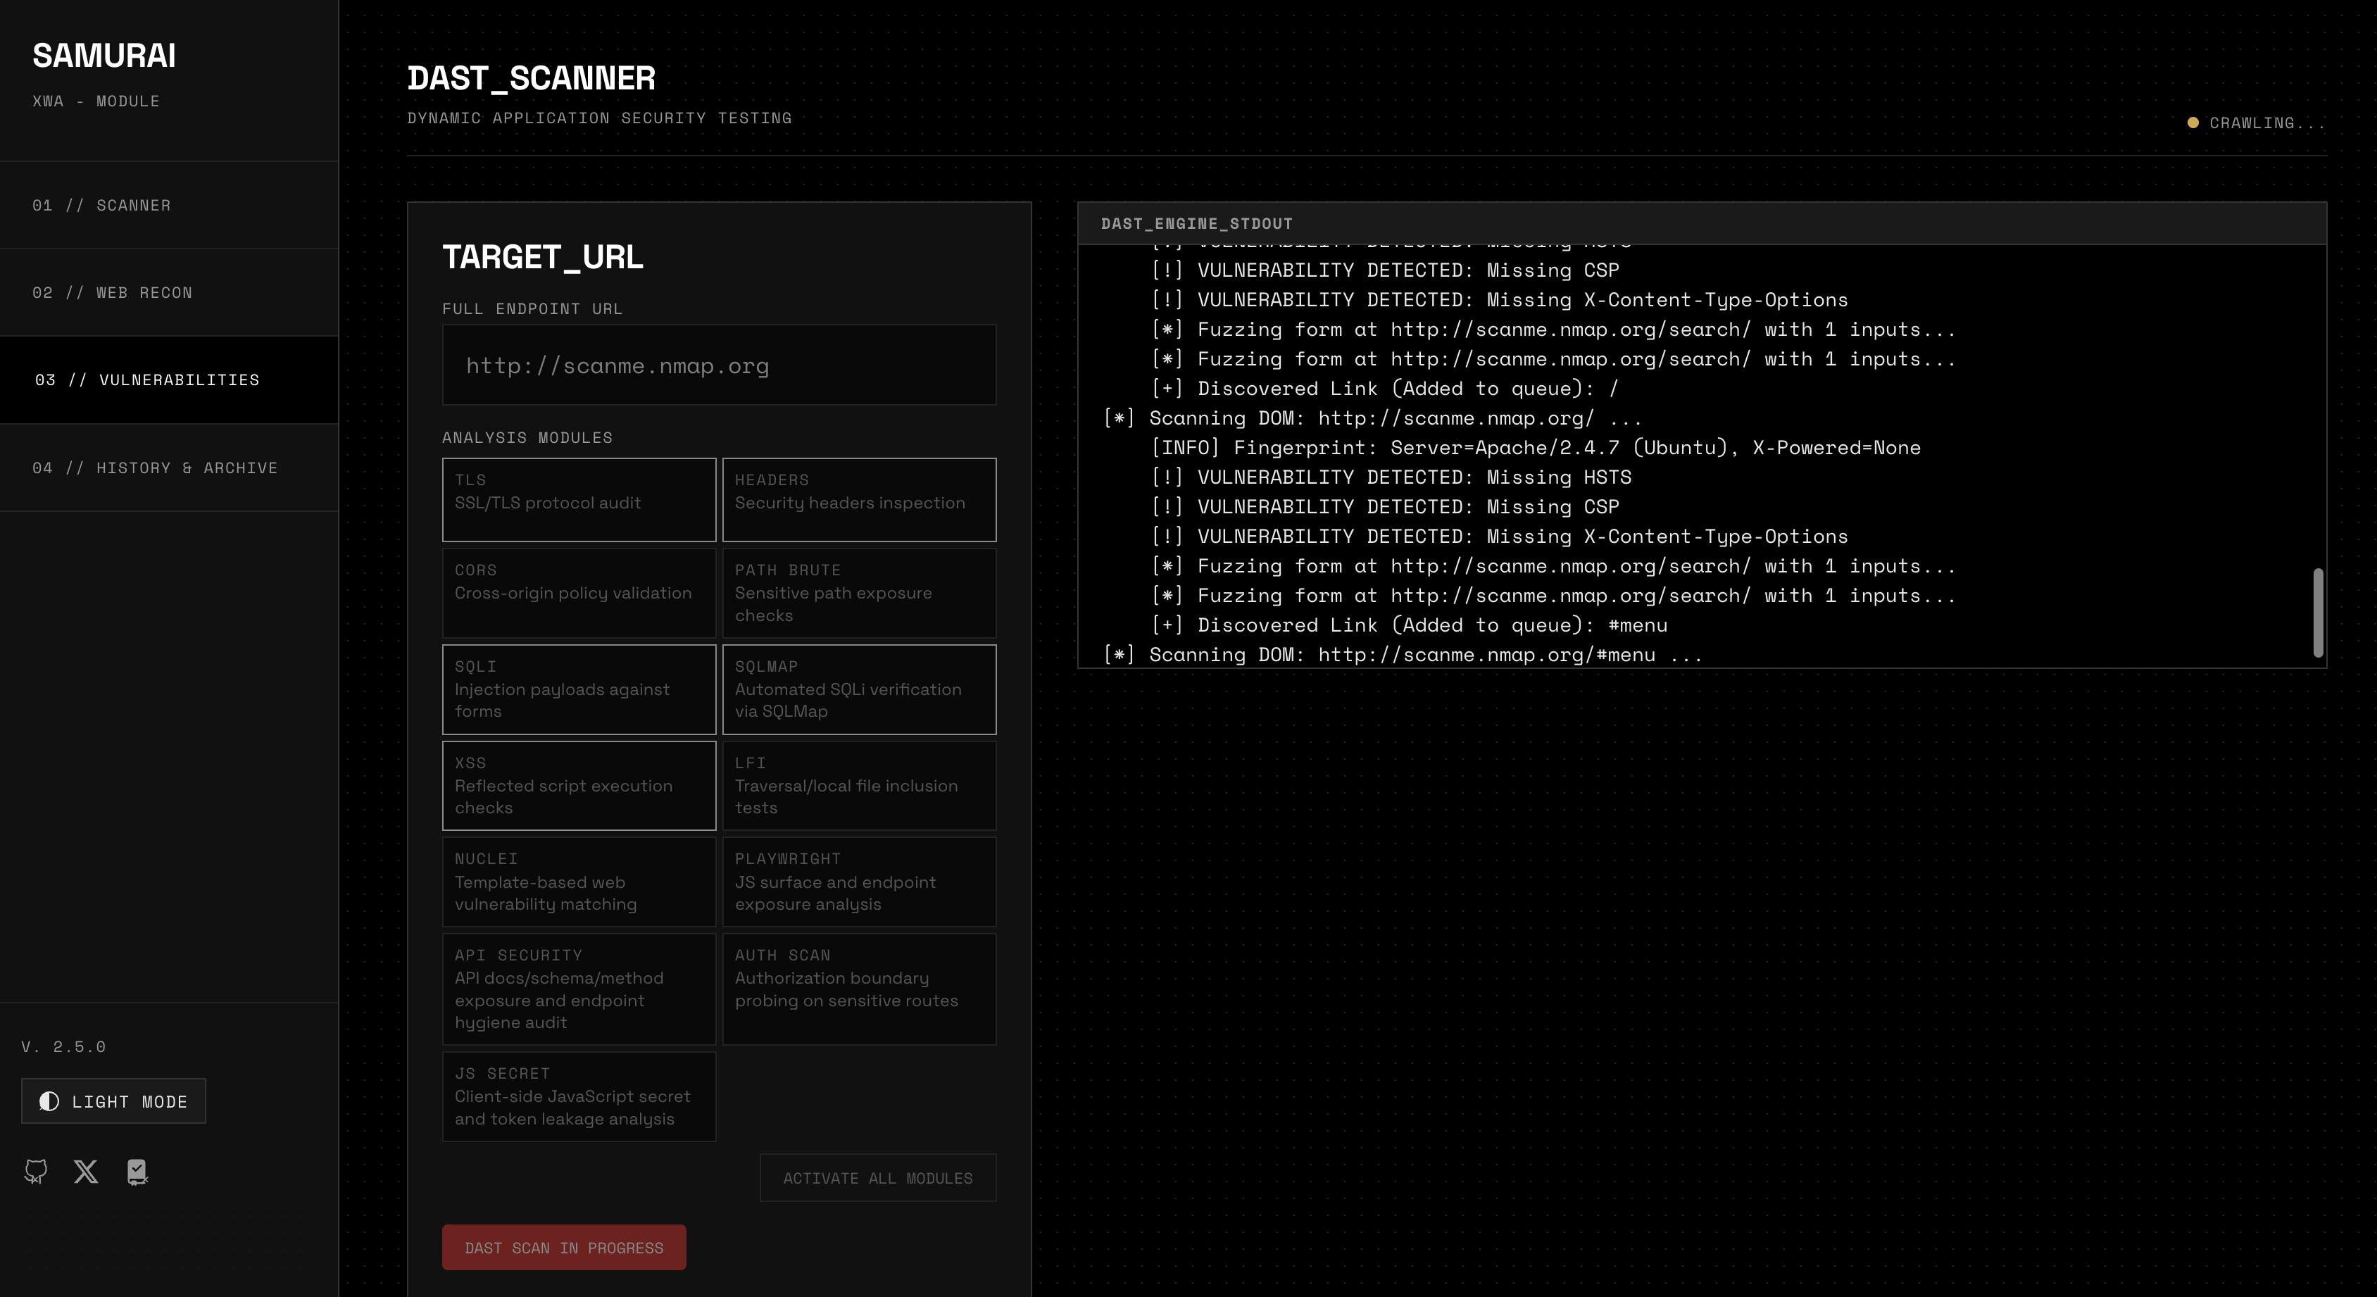Image resolution: width=2377 pixels, height=1297 pixels.
Task: Click the DAST Scan In Progress button
Action: [564, 1247]
